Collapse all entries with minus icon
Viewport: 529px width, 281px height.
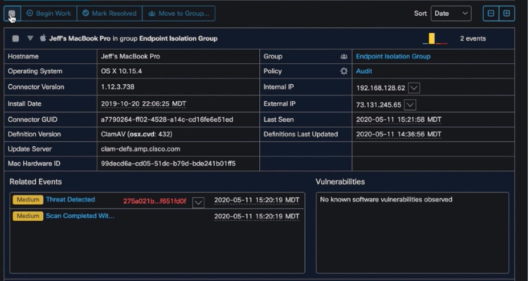click(491, 13)
